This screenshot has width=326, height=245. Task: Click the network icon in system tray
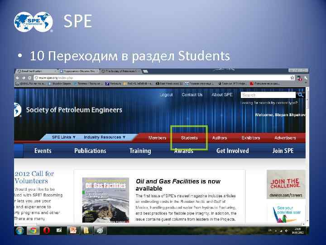[x=281, y=231]
